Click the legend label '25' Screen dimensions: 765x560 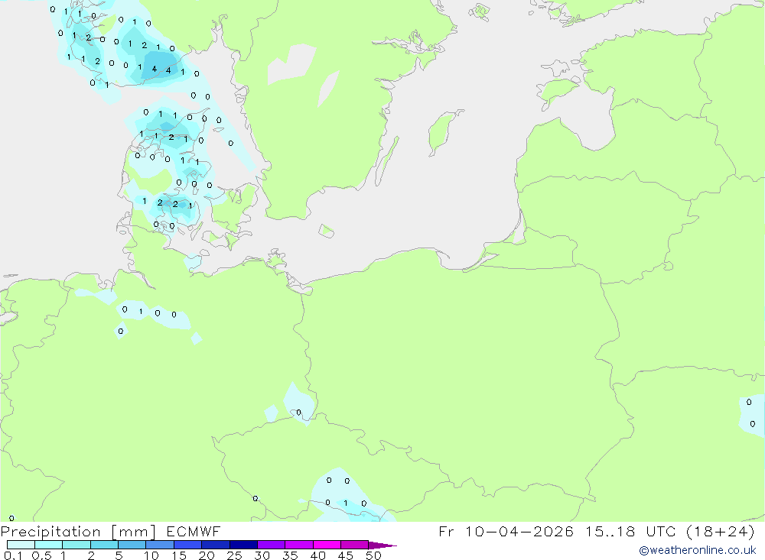tap(235, 555)
